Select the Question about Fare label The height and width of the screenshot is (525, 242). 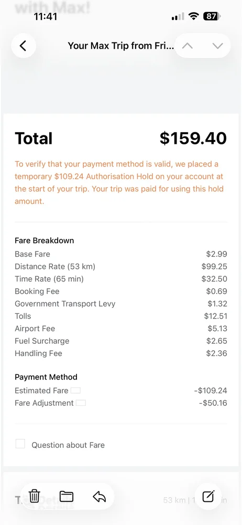[x=68, y=445]
